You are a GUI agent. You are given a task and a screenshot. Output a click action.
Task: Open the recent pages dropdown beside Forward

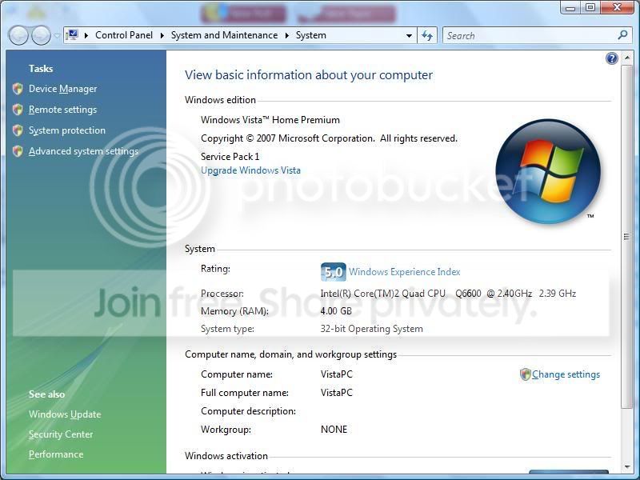coord(57,36)
